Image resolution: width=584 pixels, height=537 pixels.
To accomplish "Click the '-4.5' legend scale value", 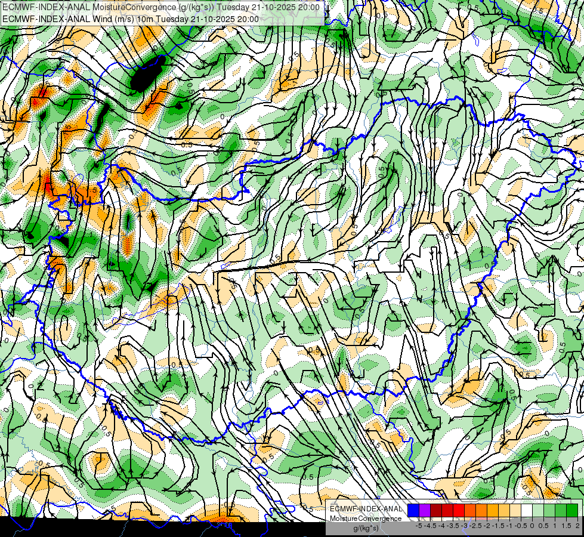I will pyautogui.click(x=431, y=526).
